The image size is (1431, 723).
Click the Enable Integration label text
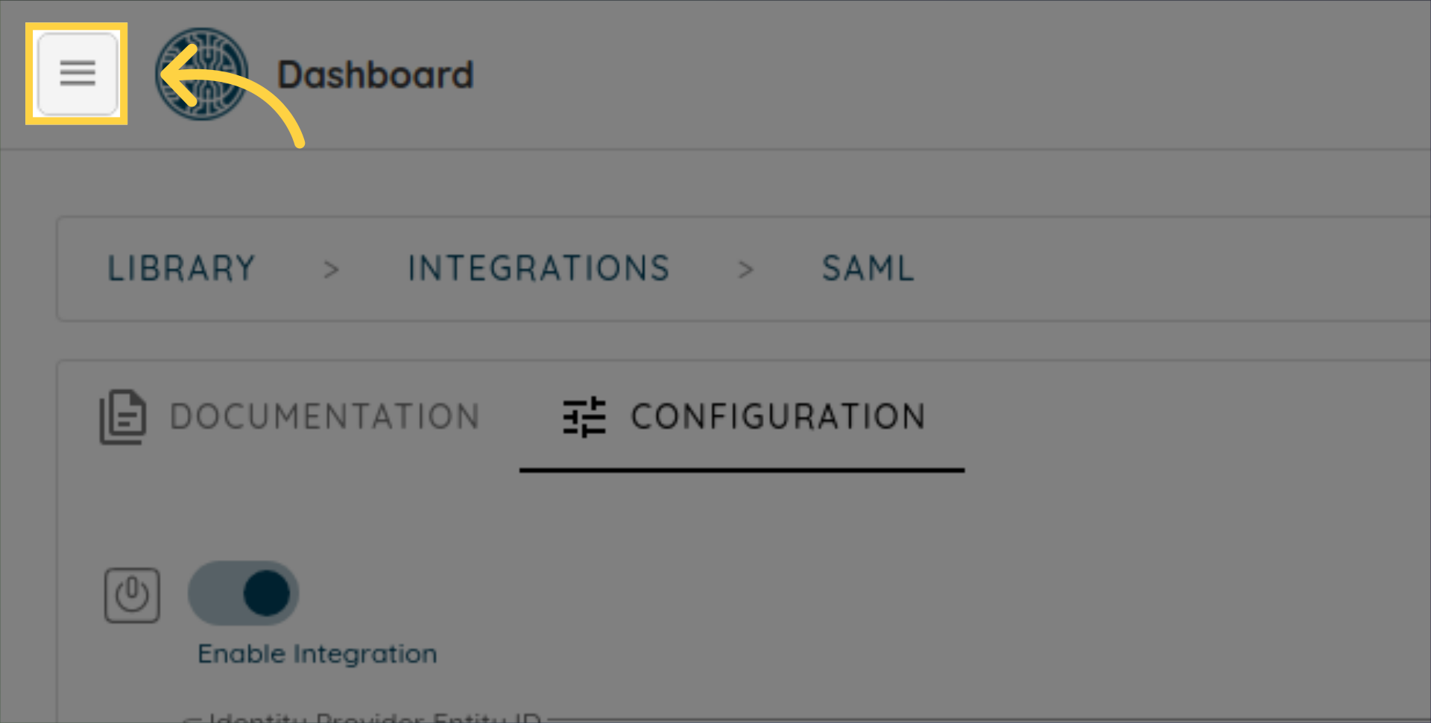point(318,654)
